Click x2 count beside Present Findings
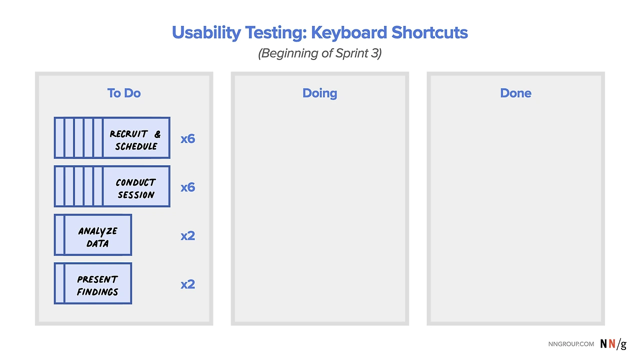Viewport: 640px width, 360px height. tap(187, 284)
